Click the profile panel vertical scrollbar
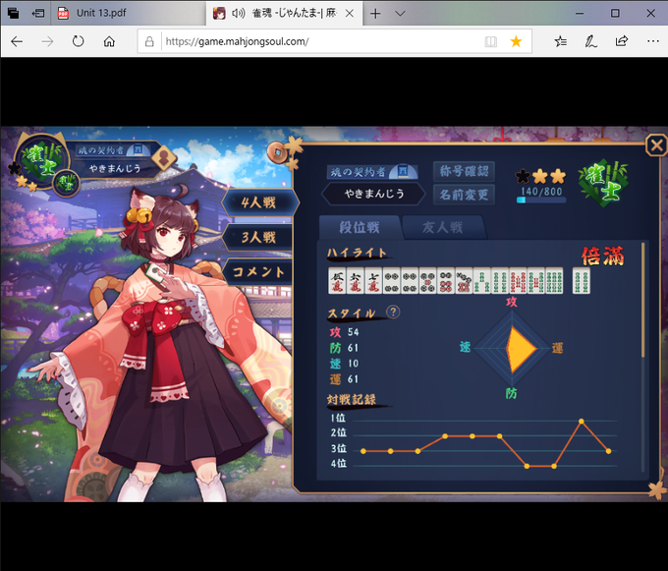668x571 pixels. (x=642, y=300)
